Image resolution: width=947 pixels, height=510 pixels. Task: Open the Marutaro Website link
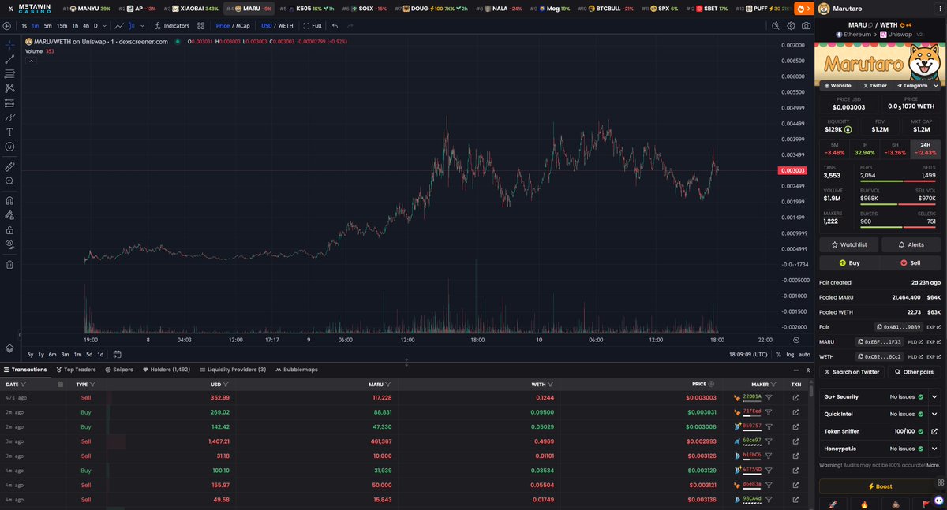[838, 85]
